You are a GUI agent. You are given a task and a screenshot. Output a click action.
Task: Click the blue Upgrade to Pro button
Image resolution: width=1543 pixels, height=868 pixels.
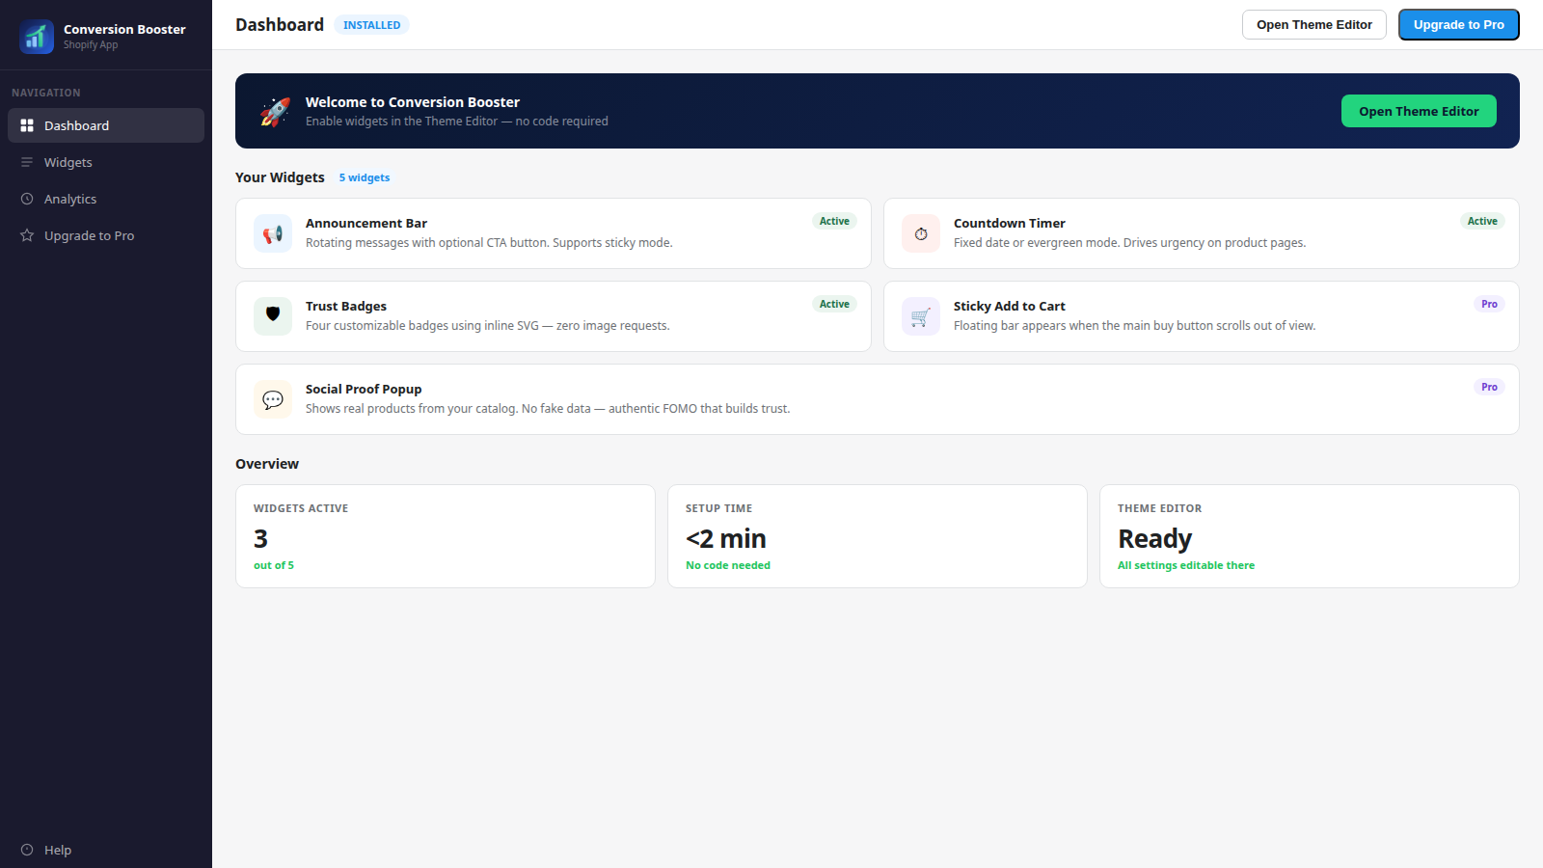[x=1458, y=25]
